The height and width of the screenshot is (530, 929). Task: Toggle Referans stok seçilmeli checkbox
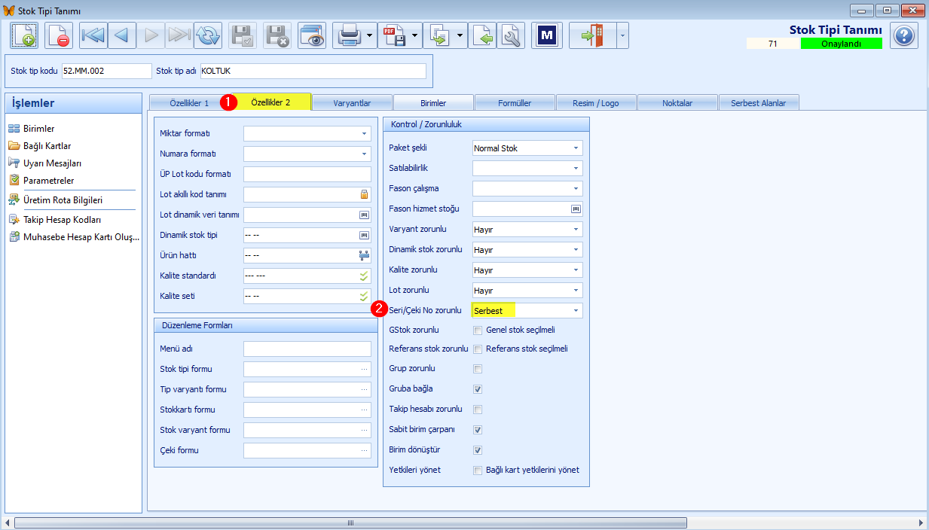478,349
